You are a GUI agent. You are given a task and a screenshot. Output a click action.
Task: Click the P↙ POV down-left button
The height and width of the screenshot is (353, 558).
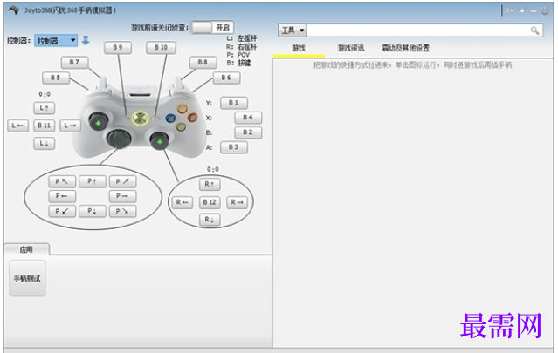[62, 211]
